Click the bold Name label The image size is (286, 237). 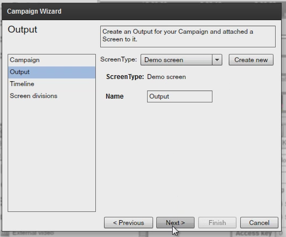pos(114,96)
